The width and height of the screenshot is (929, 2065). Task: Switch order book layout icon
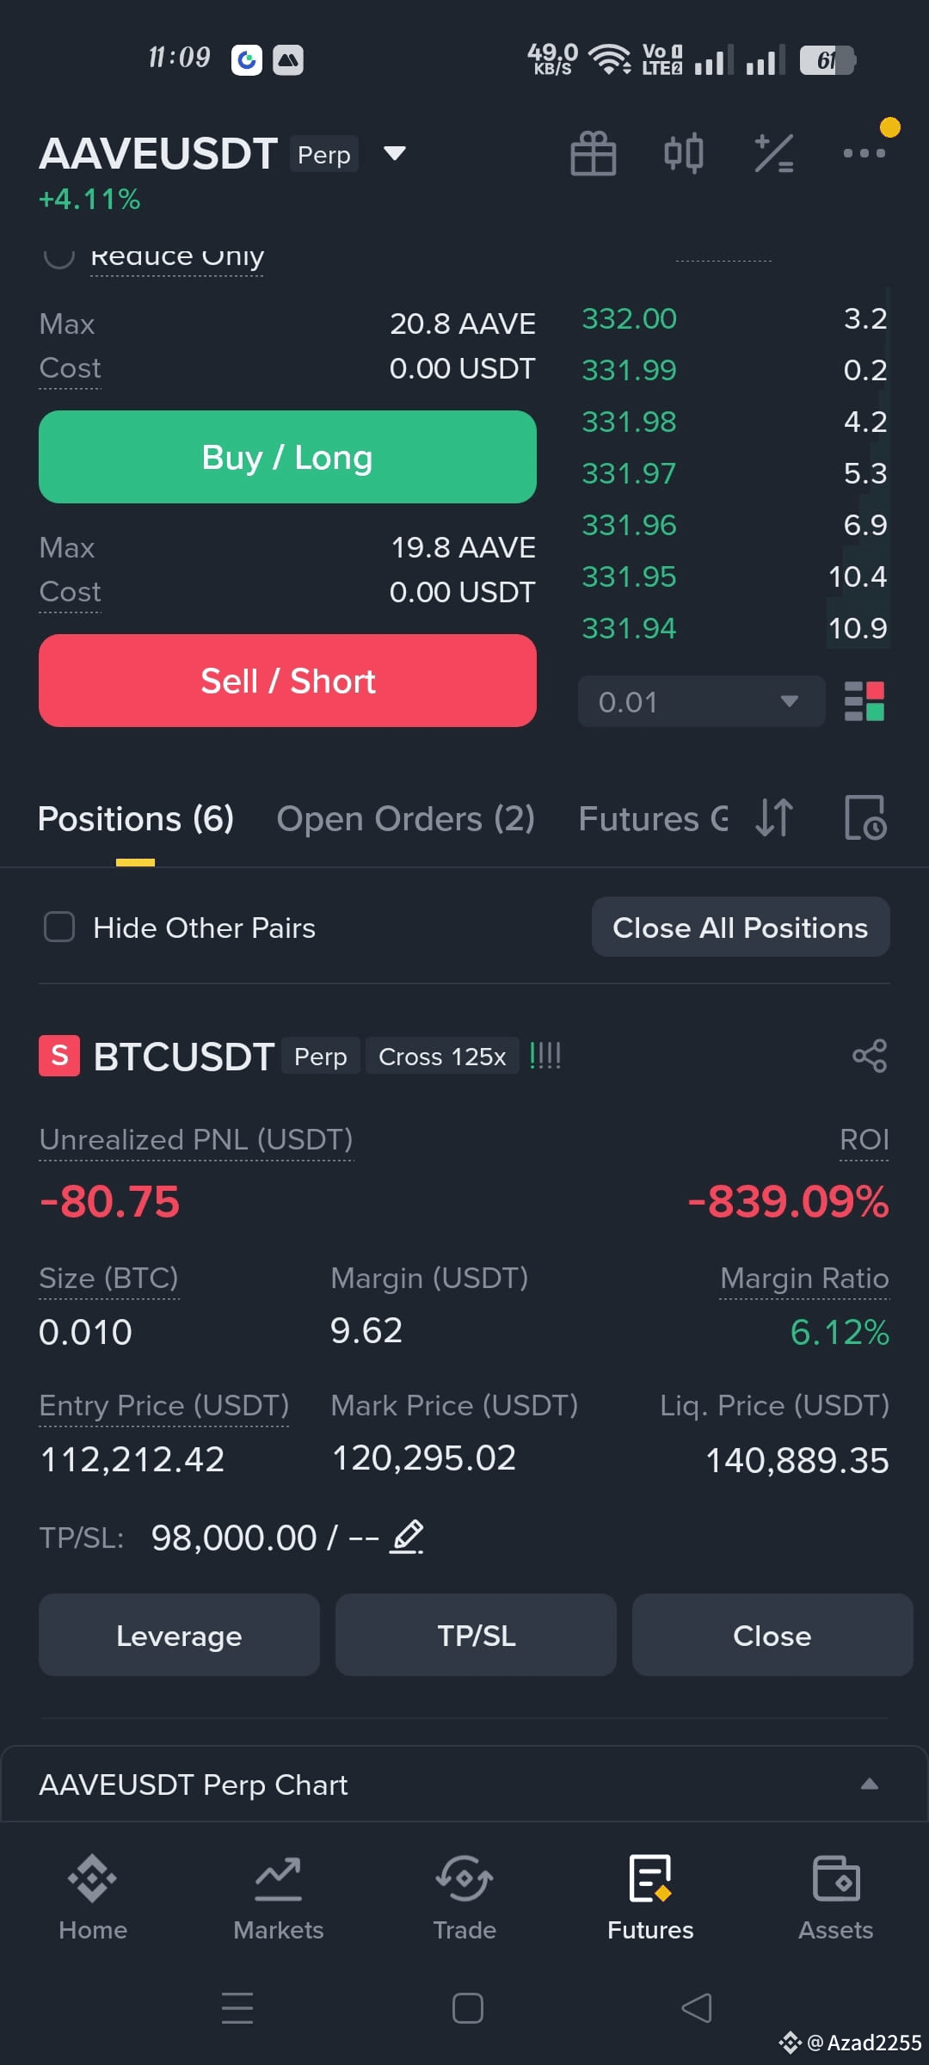click(x=864, y=701)
